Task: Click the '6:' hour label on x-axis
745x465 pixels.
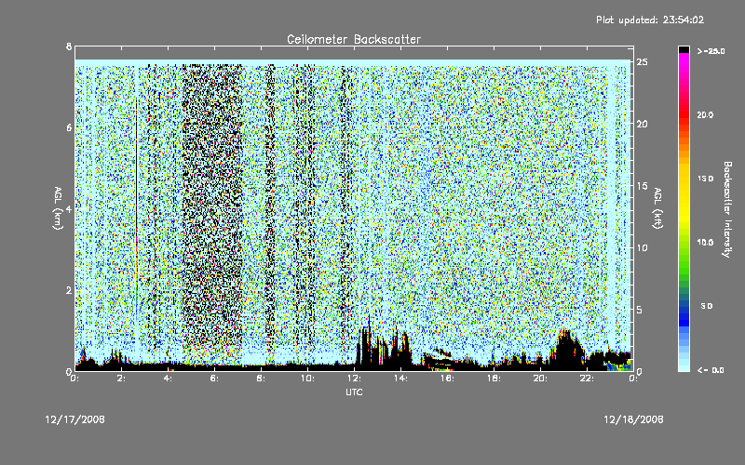Action: click(x=215, y=379)
